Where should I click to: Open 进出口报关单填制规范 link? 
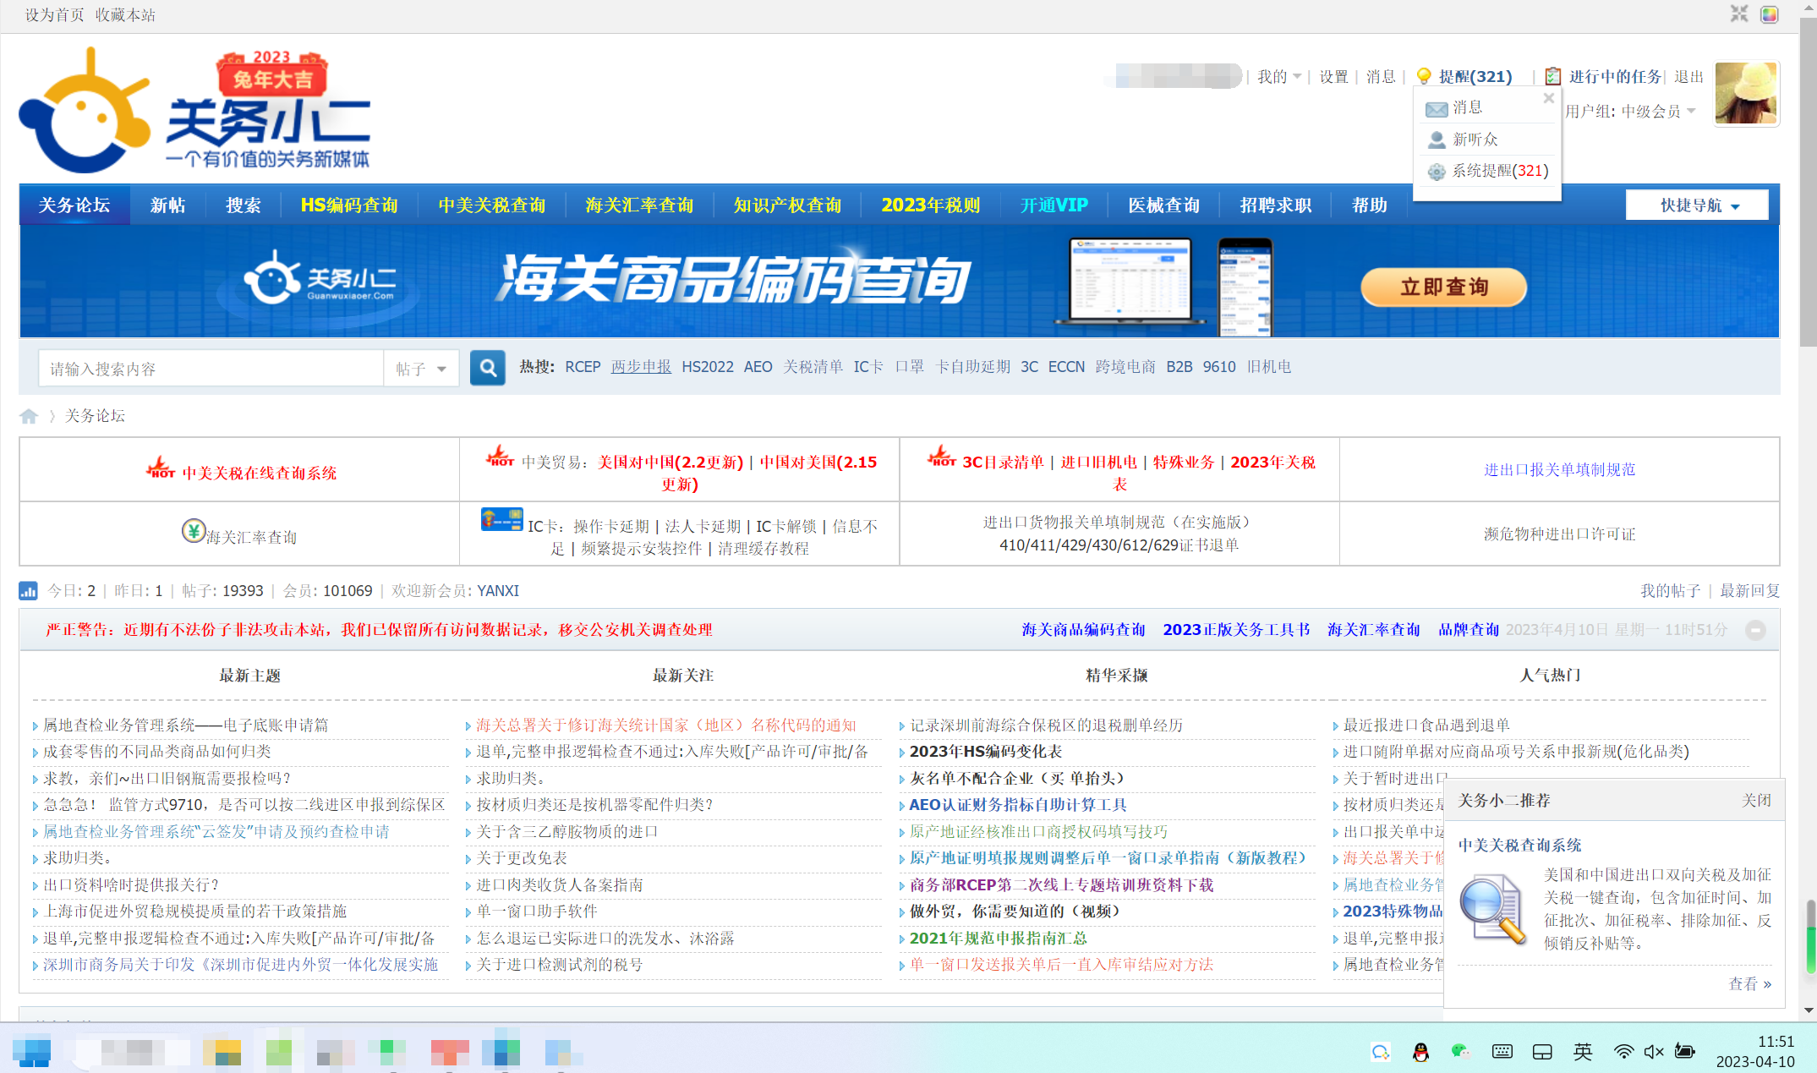click(1559, 470)
